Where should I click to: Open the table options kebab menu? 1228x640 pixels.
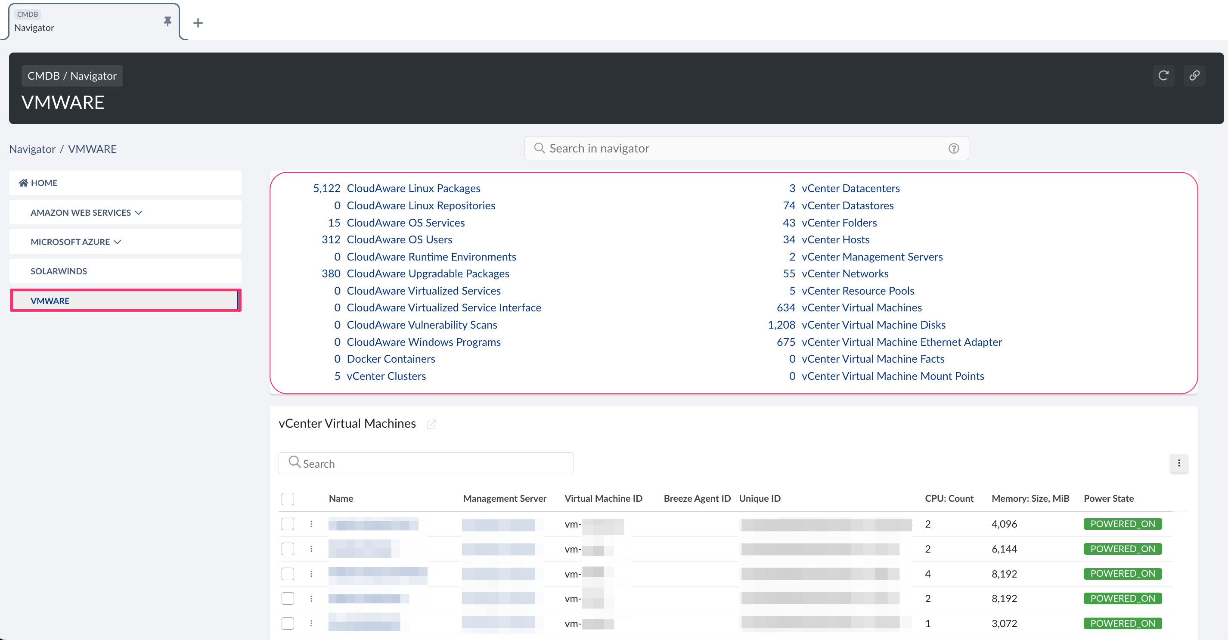[x=1179, y=463]
